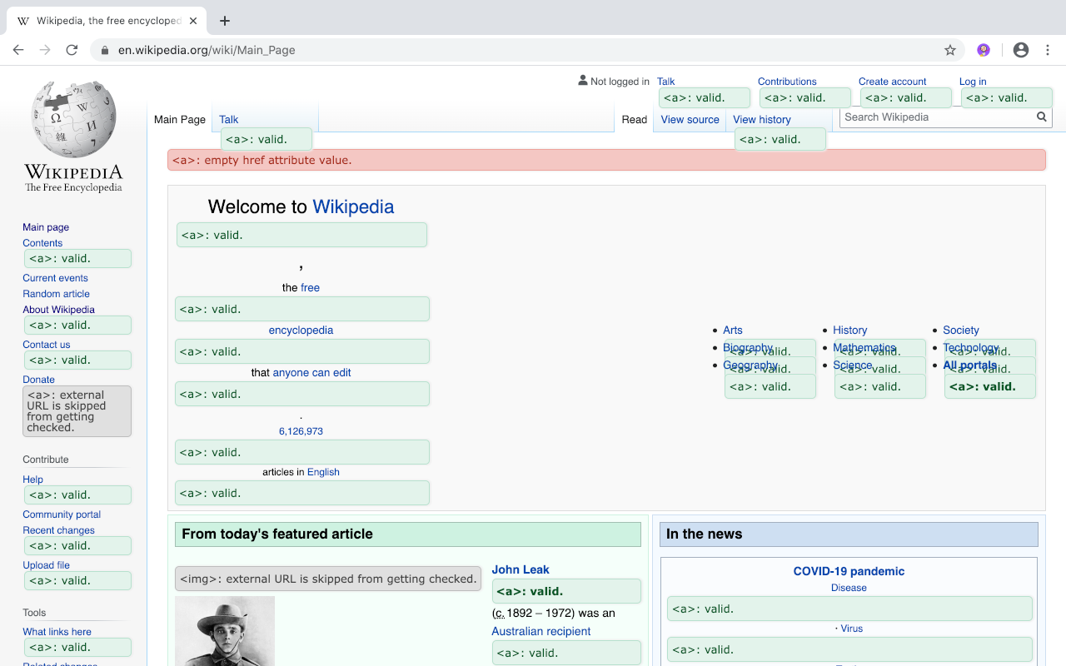The width and height of the screenshot is (1066, 666).
Task: Open the Geography portal
Action: point(750,365)
